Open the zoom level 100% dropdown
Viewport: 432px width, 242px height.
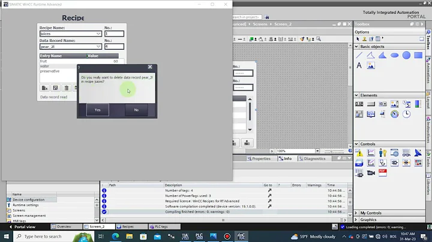click(x=317, y=151)
